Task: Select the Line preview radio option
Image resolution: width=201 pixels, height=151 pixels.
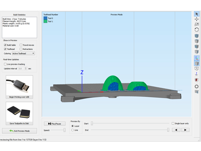Action: coord(73,130)
